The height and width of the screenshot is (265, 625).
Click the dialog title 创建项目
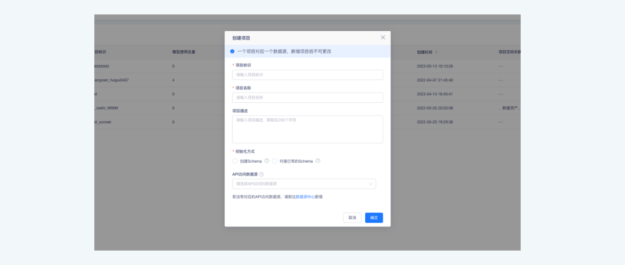tap(241, 38)
